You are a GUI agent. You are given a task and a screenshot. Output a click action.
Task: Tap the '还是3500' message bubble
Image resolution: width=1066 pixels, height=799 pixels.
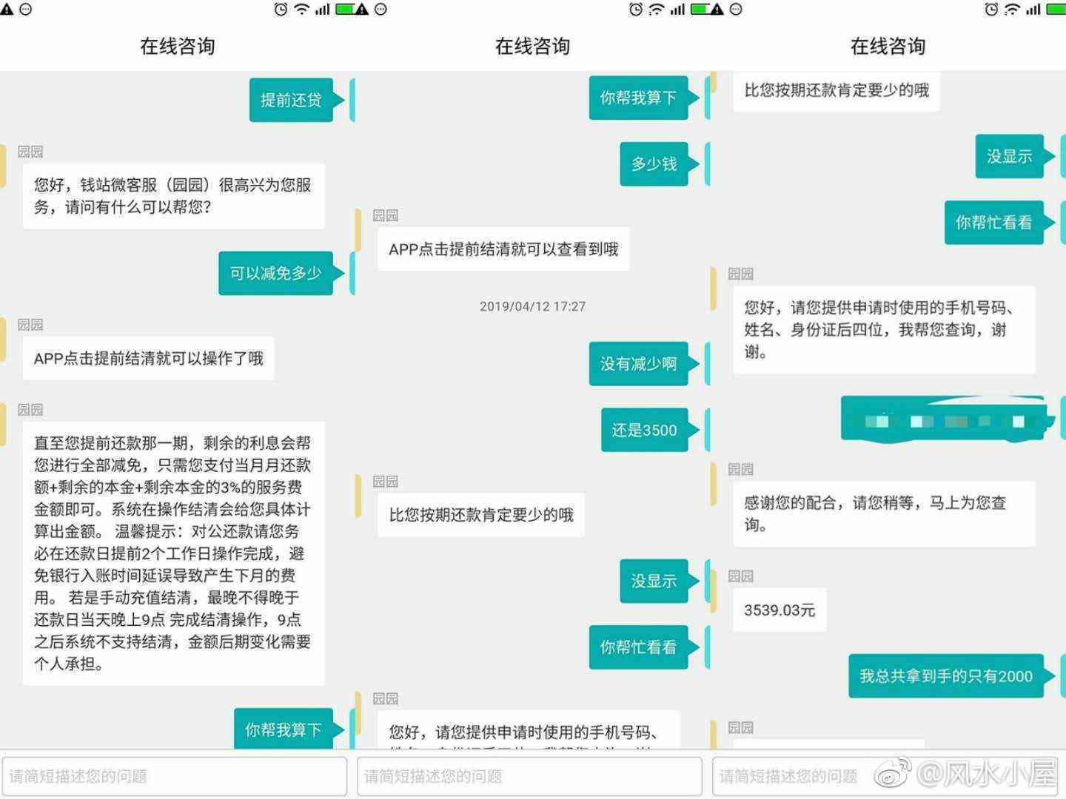[x=644, y=430]
